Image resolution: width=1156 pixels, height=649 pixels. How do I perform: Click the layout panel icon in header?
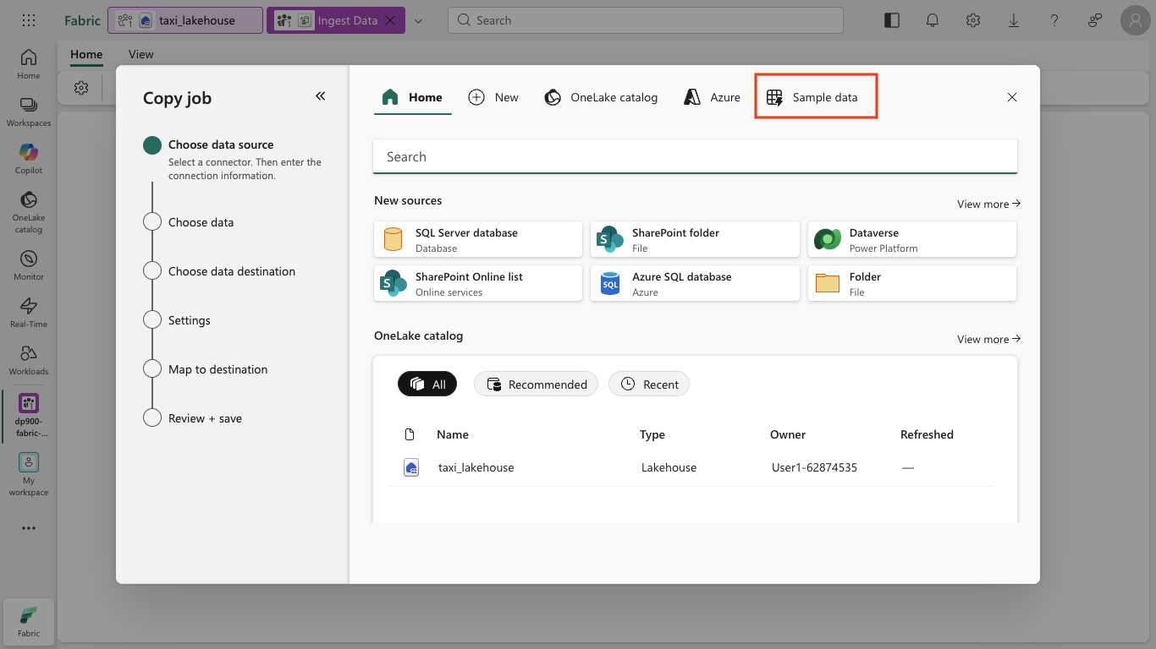891,20
